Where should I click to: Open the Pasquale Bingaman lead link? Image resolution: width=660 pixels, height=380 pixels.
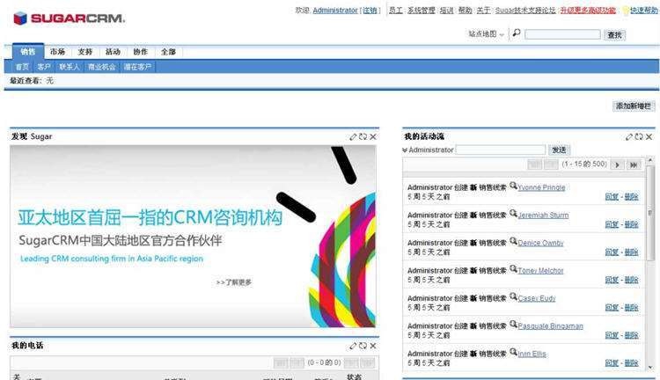(x=550, y=326)
